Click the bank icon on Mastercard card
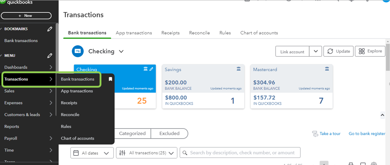The height and width of the screenshot is (165, 390). [327, 69]
